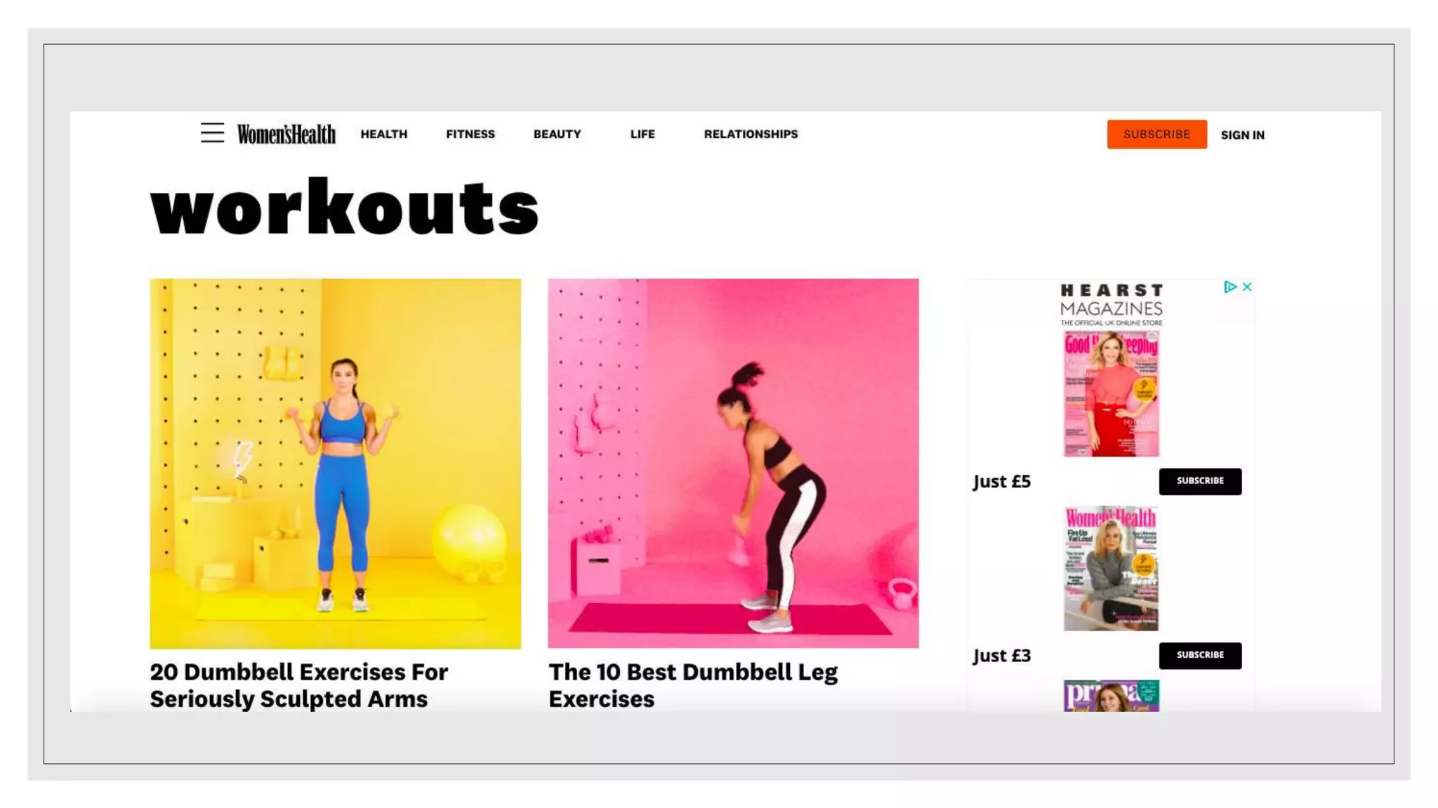Screen dimensions: 1438x808
Task: Open the yellow dumbbell arms article image
Action: tap(335, 463)
